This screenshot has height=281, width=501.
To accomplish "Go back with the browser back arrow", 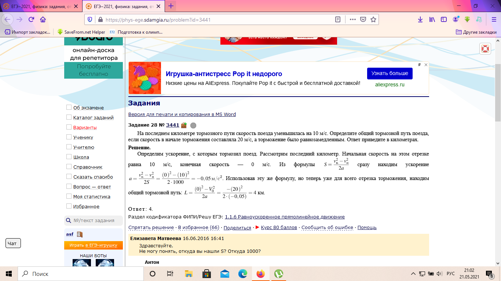I will tap(8, 19).
